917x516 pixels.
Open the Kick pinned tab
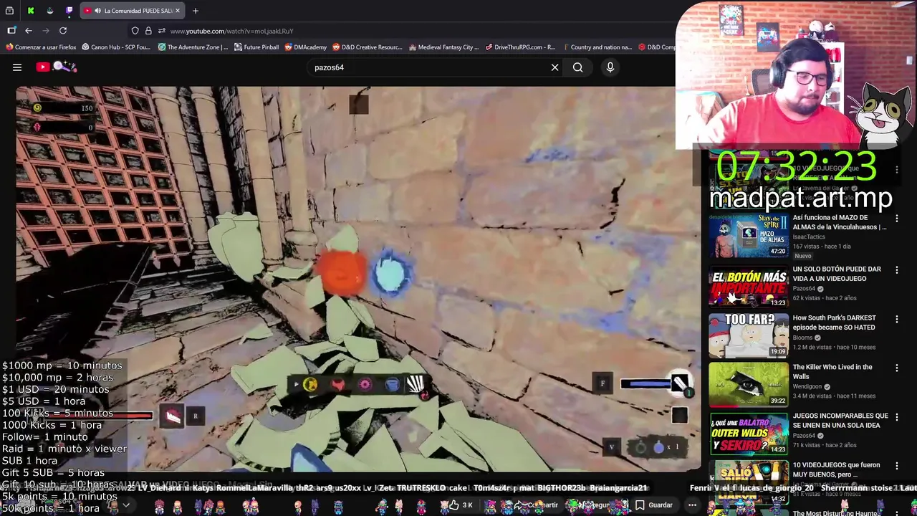pos(30,11)
